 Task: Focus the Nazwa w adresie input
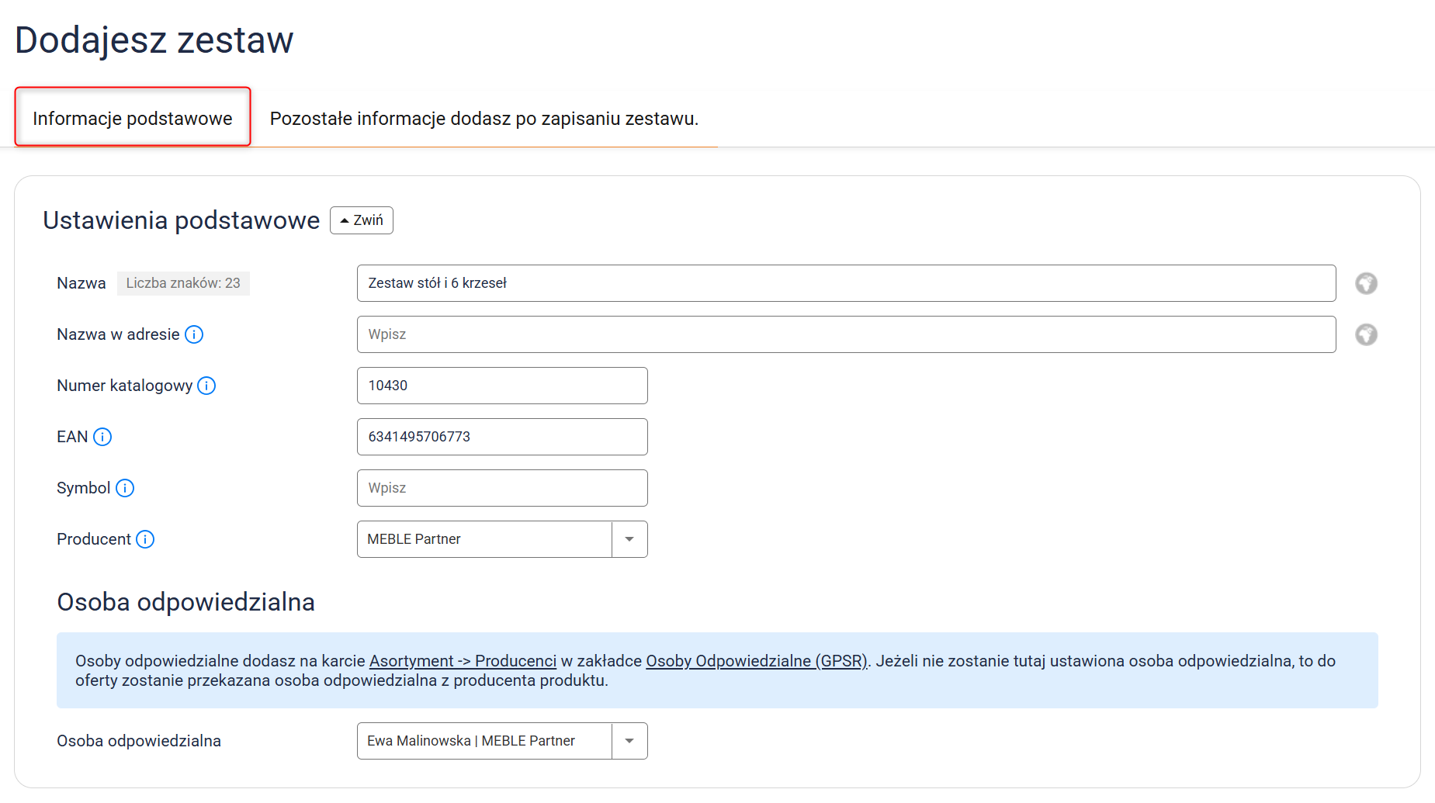[x=846, y=334]
